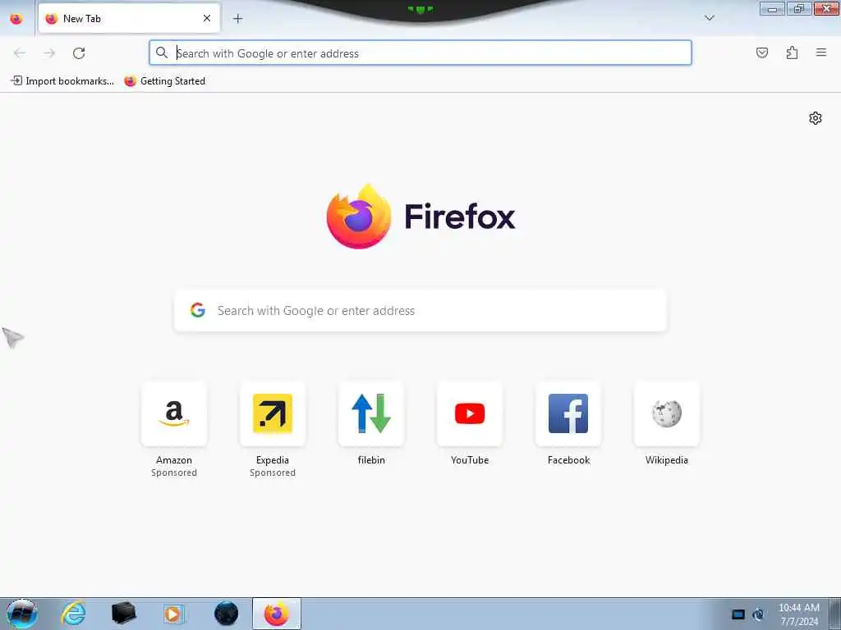This screenshot has width=841, height=630.
Task: Open the dark globe taskbar icon
Action: [x=226, y=614]
